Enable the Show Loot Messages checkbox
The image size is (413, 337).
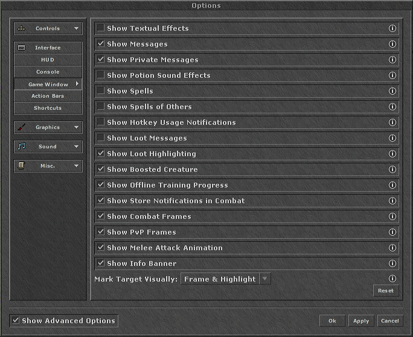tap(101, 137)
